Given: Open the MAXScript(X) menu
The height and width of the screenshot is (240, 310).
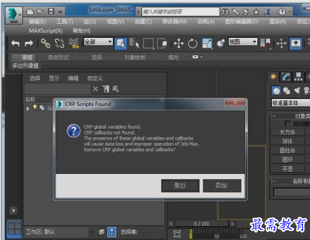Looking at the screenshot, I should (45, 31).
